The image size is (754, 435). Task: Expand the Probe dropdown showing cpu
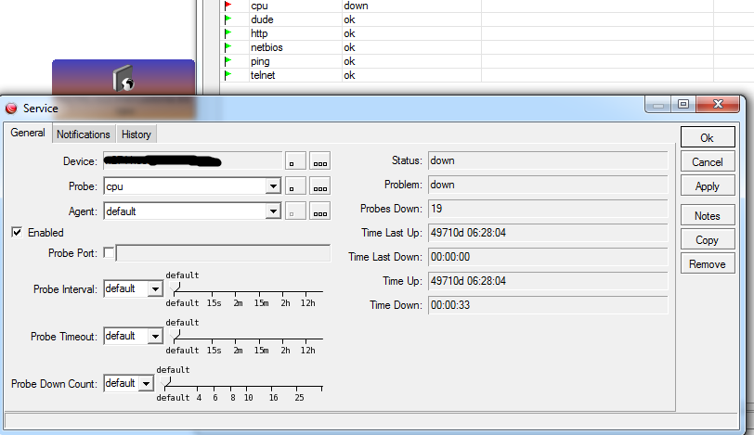273,186
